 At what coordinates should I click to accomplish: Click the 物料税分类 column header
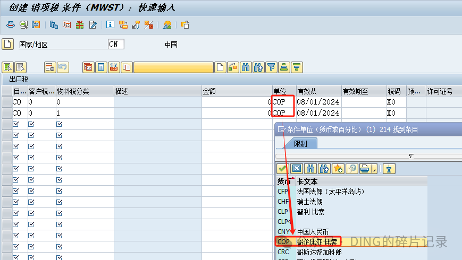85,91
